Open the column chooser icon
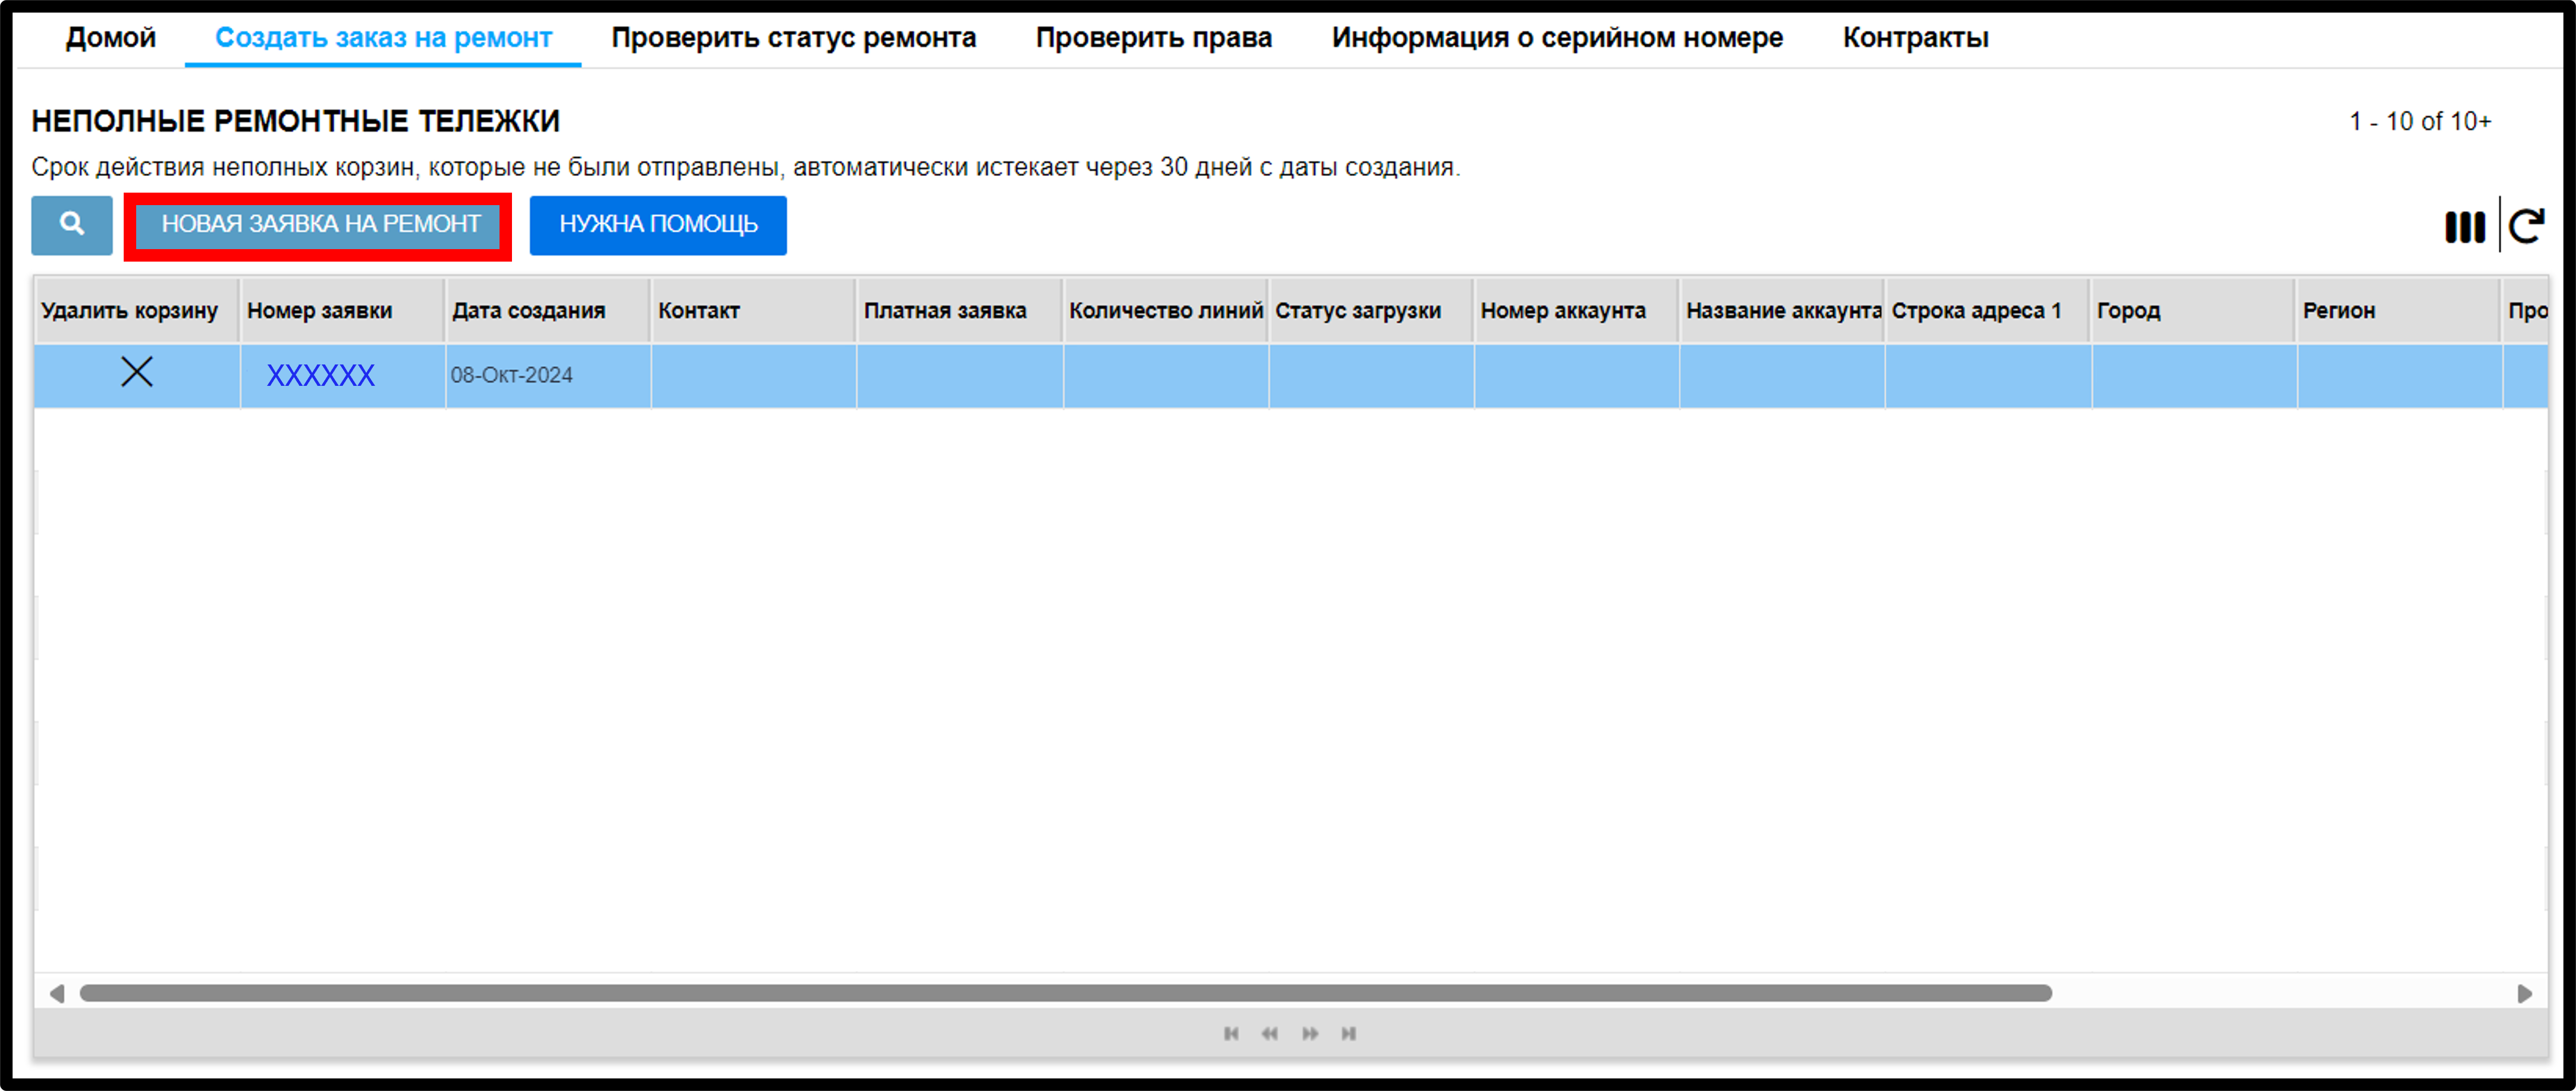The height and width of the screenshot is (1091, 2576). 2465,227
